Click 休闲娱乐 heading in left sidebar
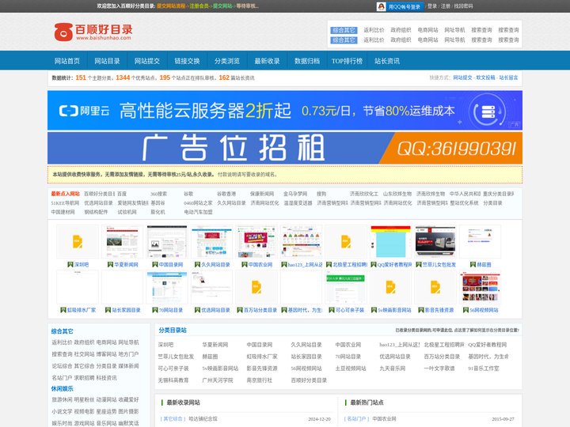Image resolution: width=570 pixels, height=427 pixels. [x=63, y=388]
